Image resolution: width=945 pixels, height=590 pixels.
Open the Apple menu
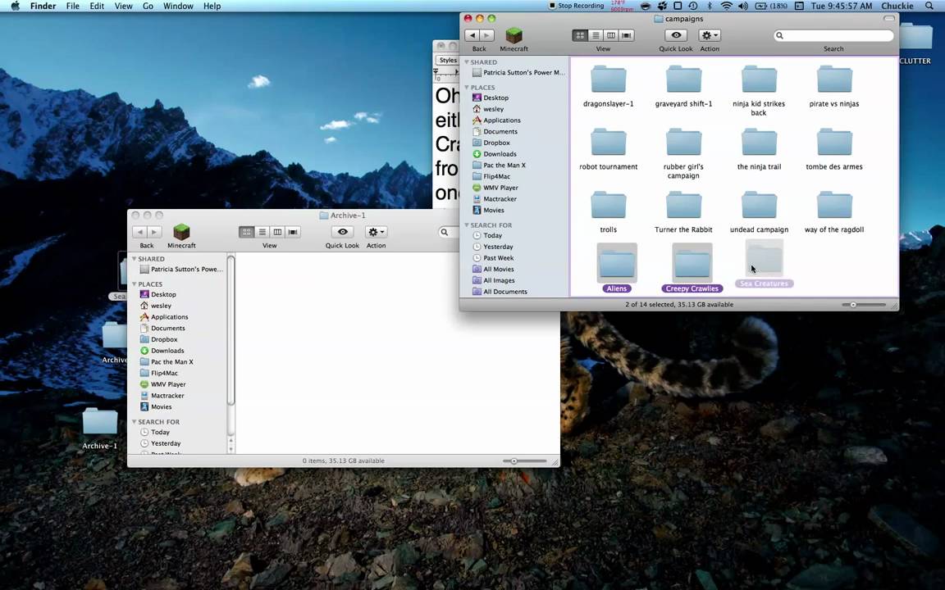click(16, 6)
